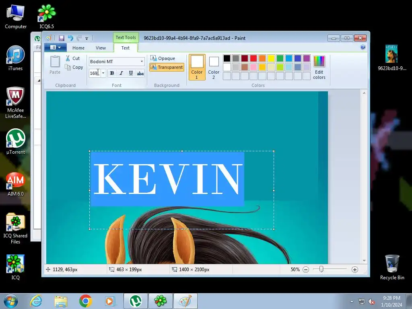Click the Redo arrow in title bar
The width and height of the screenshot is (412, 309).
[79, 38]
